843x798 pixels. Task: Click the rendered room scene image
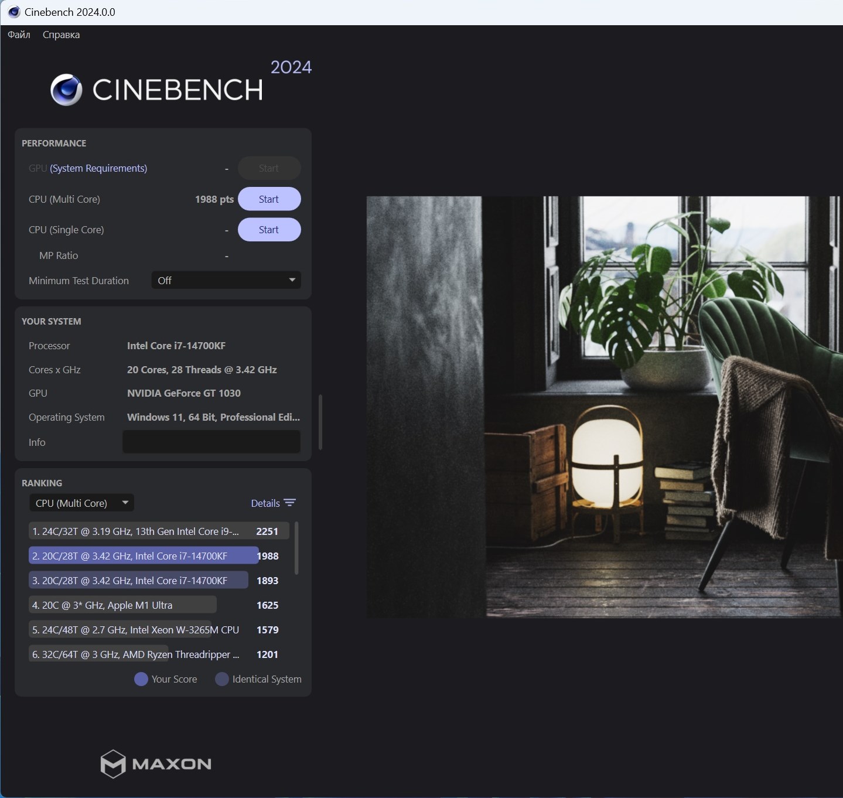click(604, 407)
